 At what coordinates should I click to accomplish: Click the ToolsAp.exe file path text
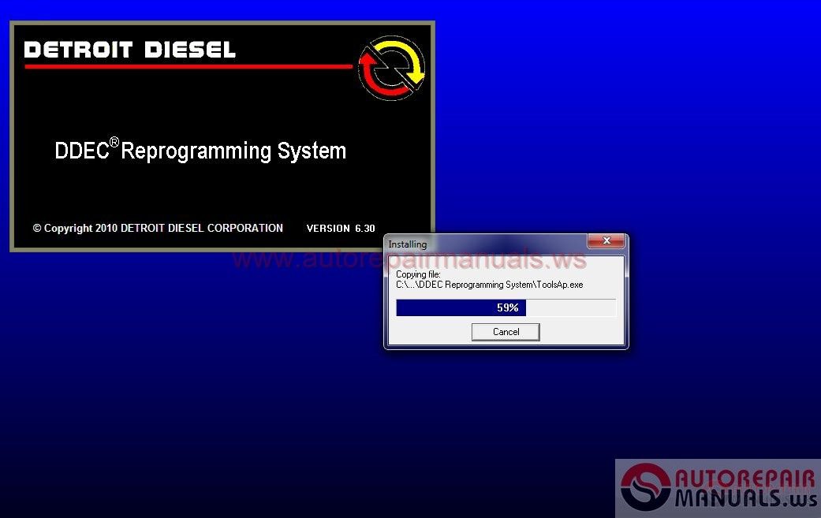[490, 285]
